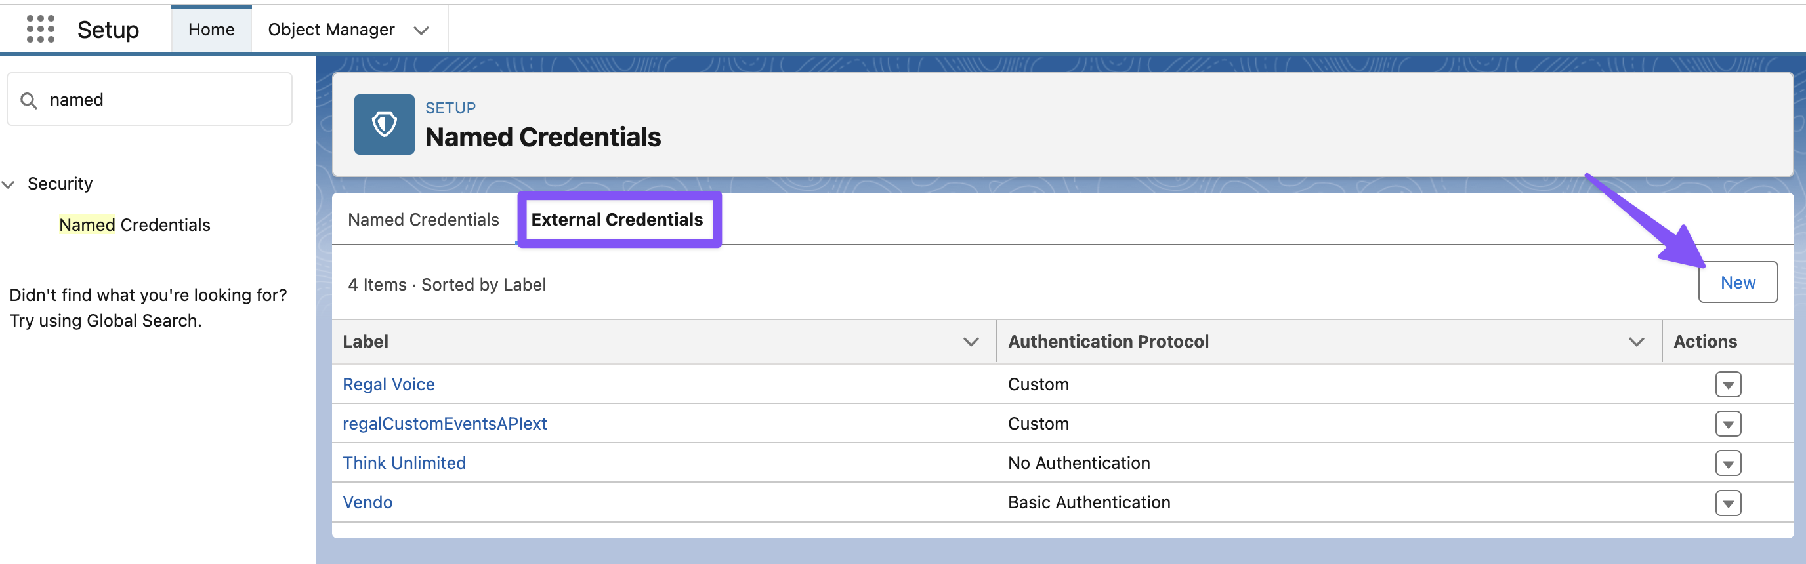Select Named Credentials in the sidebar tree
This screenshot has width=1806, height=564.
pyautogui.click(x=135, y=225)
